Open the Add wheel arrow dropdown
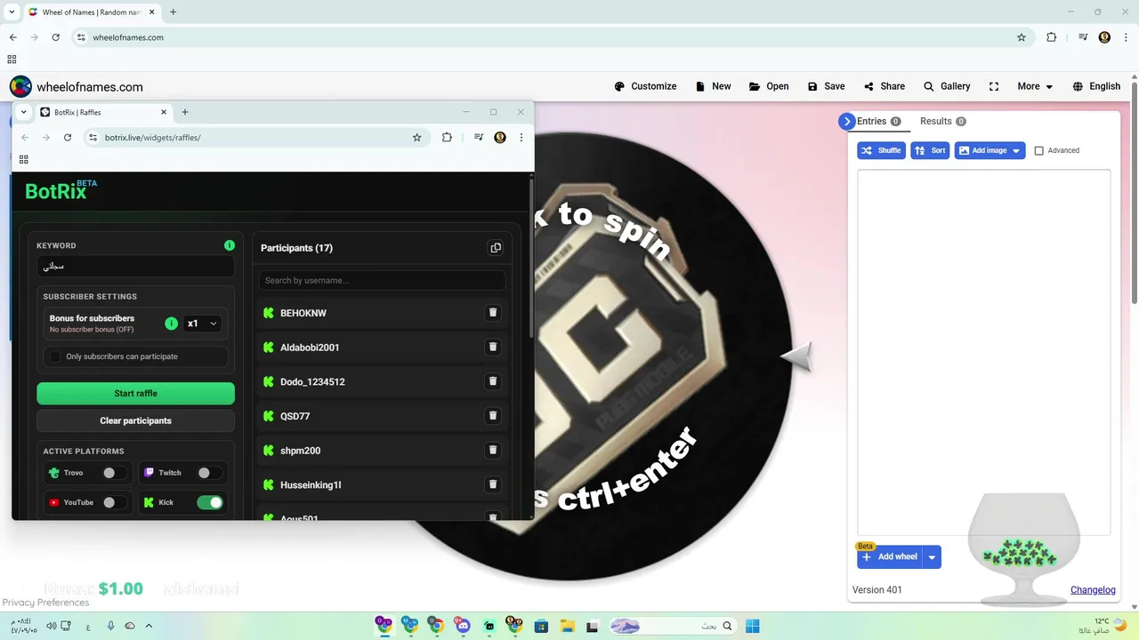Screen dimensions: 1139x640 tap(932, 557)
